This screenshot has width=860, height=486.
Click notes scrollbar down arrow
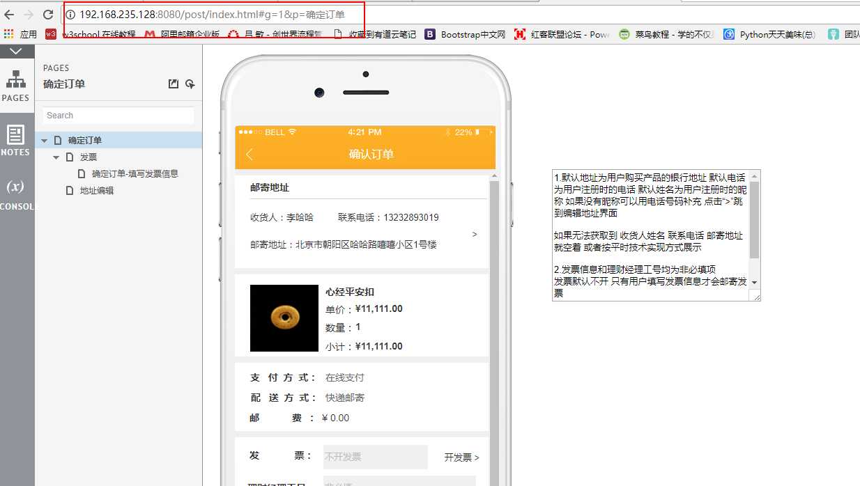(x=755, y=283)
